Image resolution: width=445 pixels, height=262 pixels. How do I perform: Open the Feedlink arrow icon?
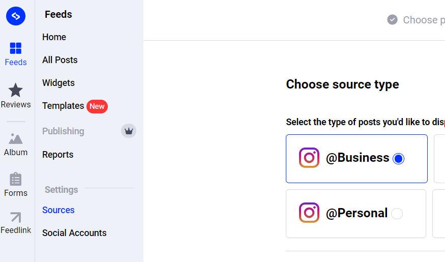pos(16,217)
